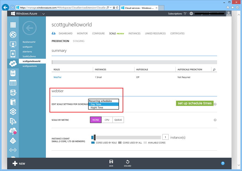Open the Monitor tab
The width and height of the screenshot is (242, 171).
coord(82,33)
